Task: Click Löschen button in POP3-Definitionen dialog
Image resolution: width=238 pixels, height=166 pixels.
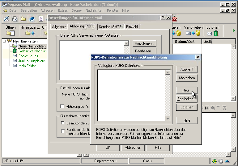Action: (187, 107)
